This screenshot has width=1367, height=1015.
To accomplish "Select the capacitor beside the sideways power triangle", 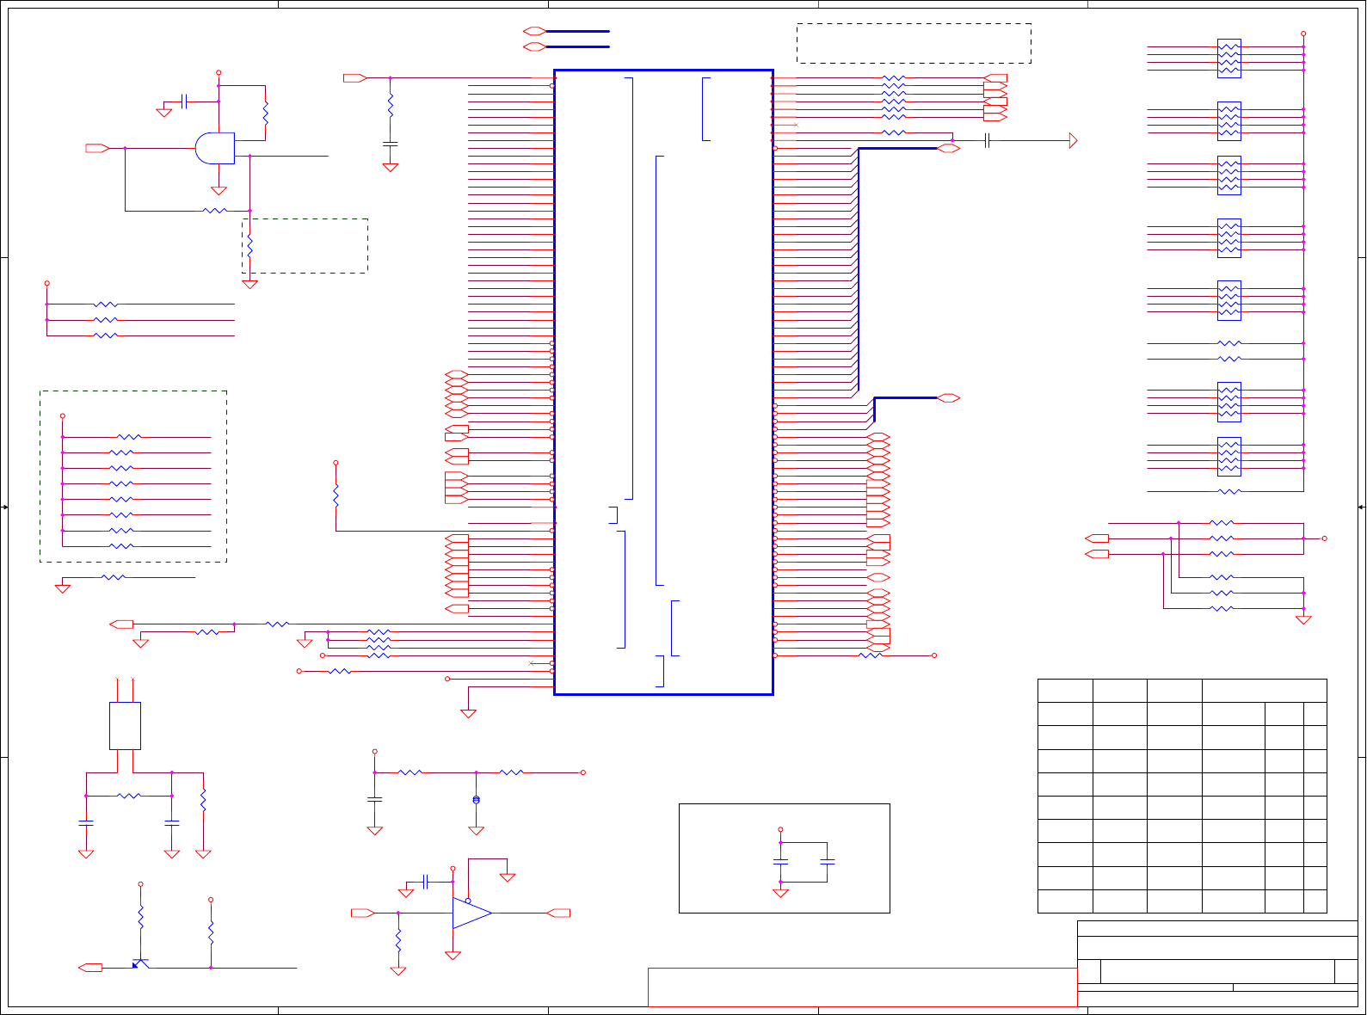I will tap(988, 140).
